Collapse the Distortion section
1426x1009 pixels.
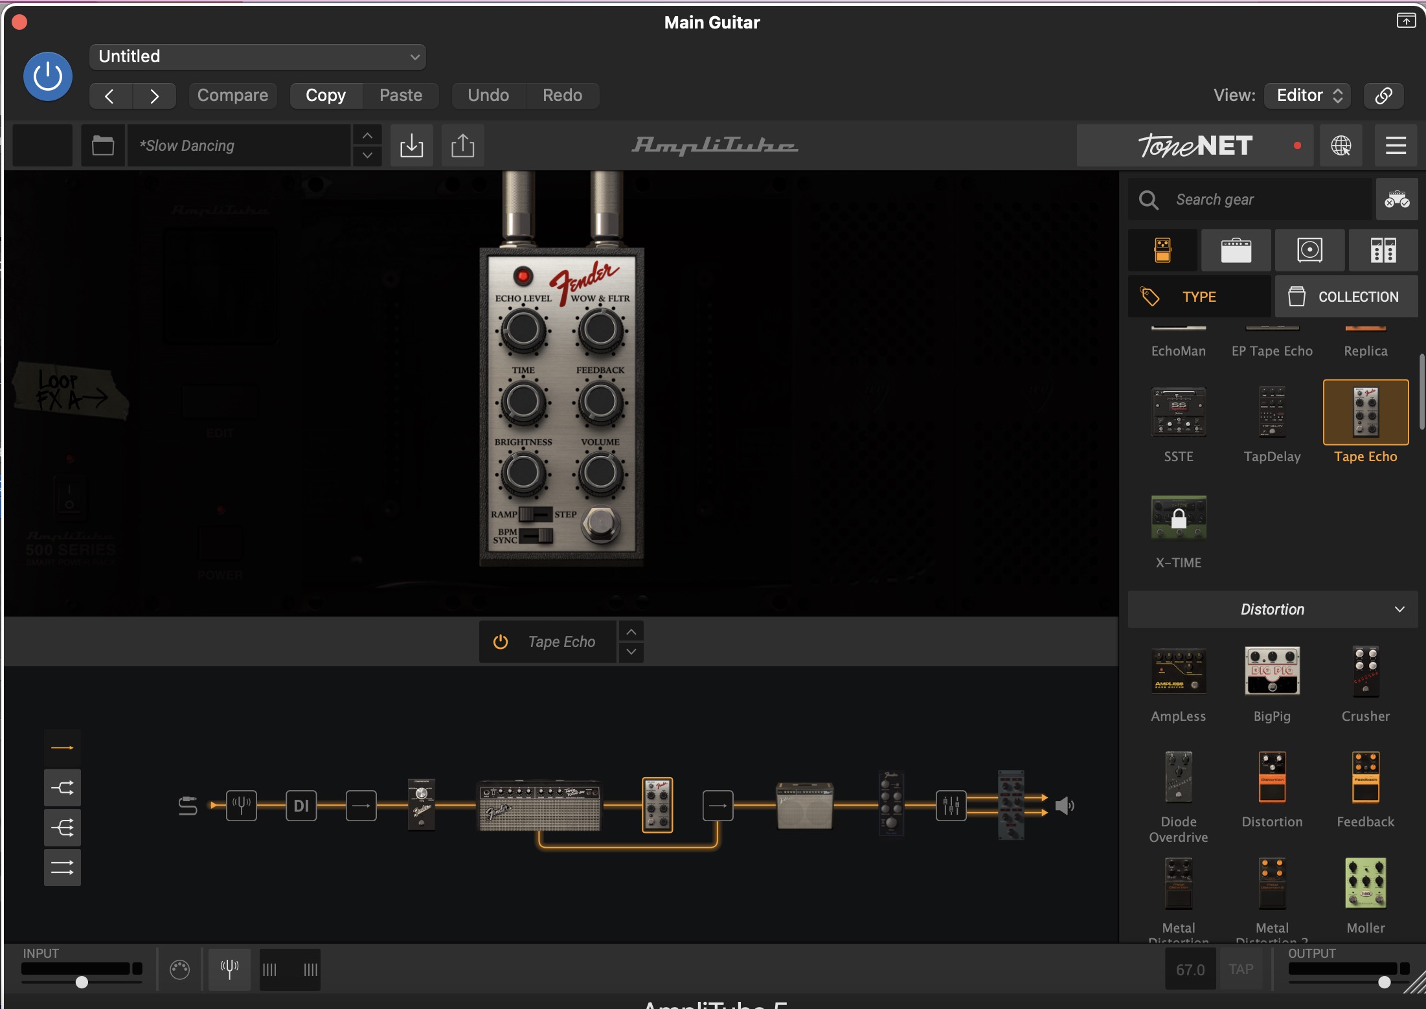pyautogui.click(x=1273, y=609)
